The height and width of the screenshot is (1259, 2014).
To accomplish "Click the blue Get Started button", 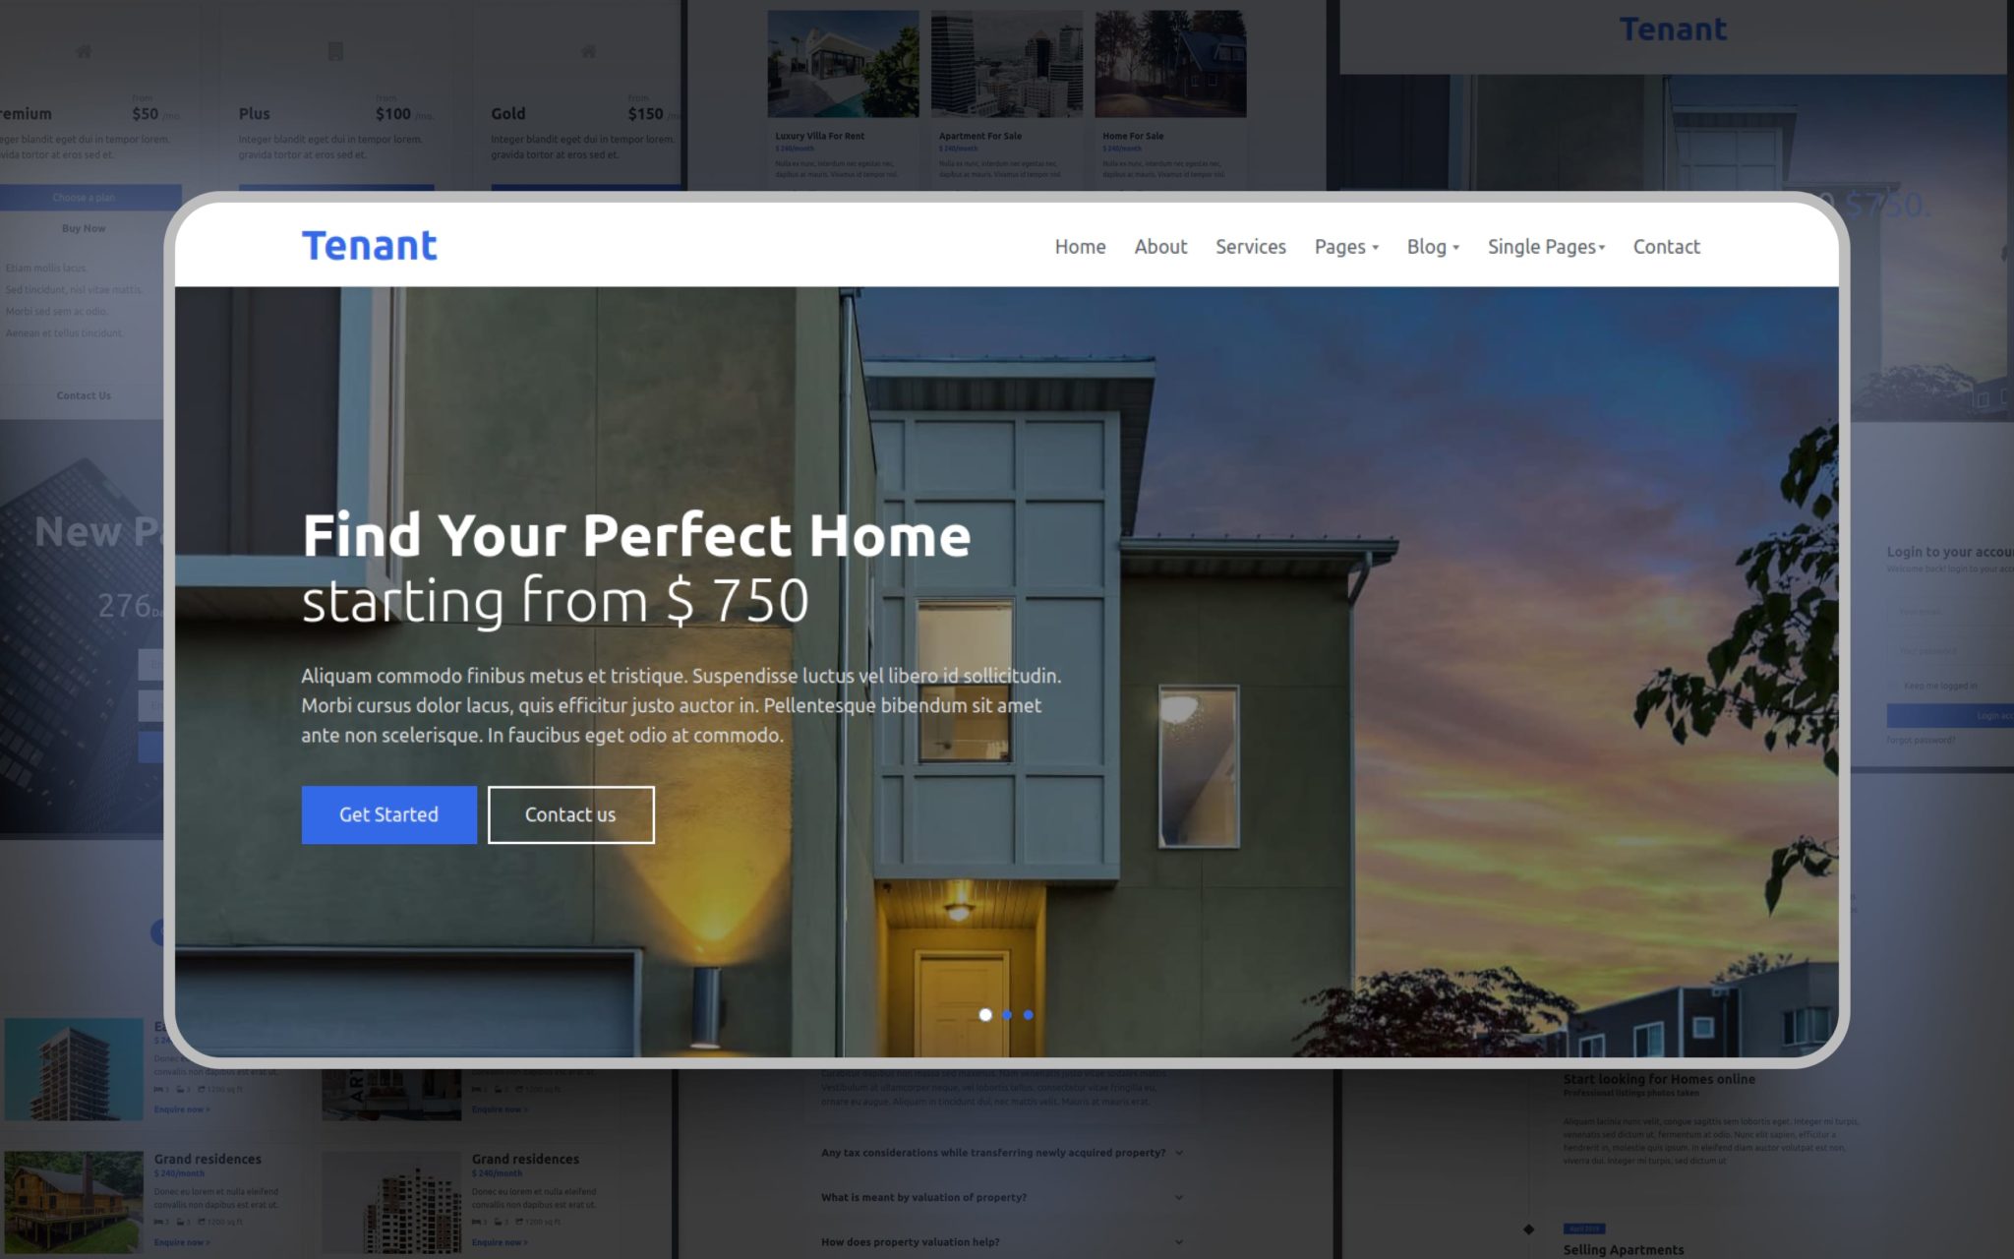I will click(388, 814).
